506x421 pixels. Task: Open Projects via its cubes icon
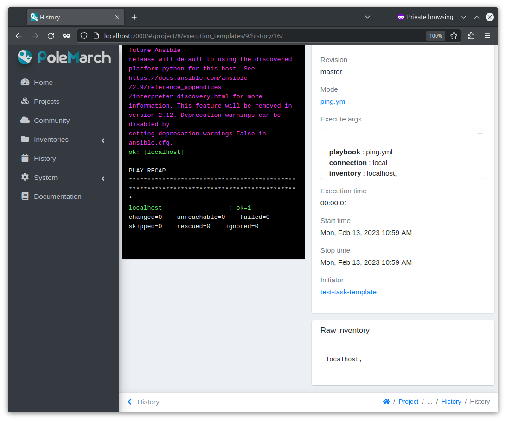[25, 101]
